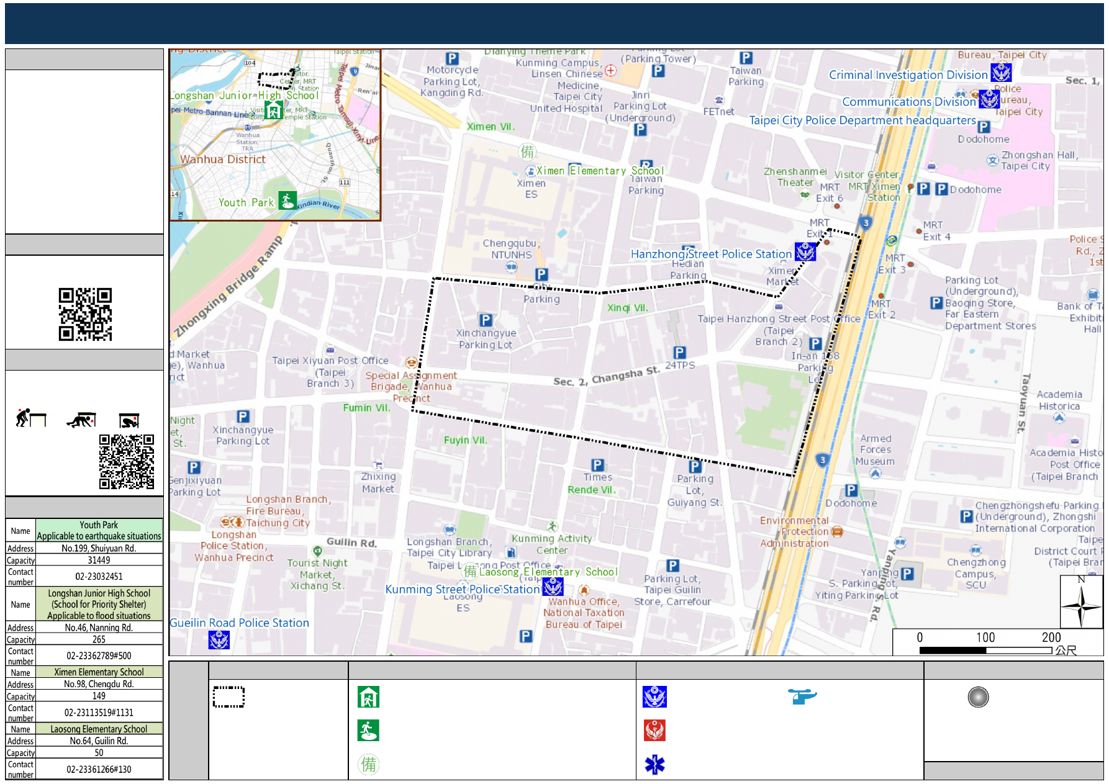Viewport: 1109px width, 784px height.
Task: Select contact number '02-23113519#1131'
Action: click(99, 713)
